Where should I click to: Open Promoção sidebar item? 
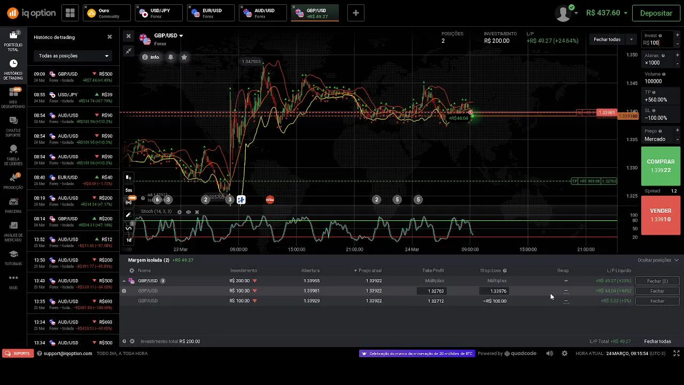pos(13,182)
